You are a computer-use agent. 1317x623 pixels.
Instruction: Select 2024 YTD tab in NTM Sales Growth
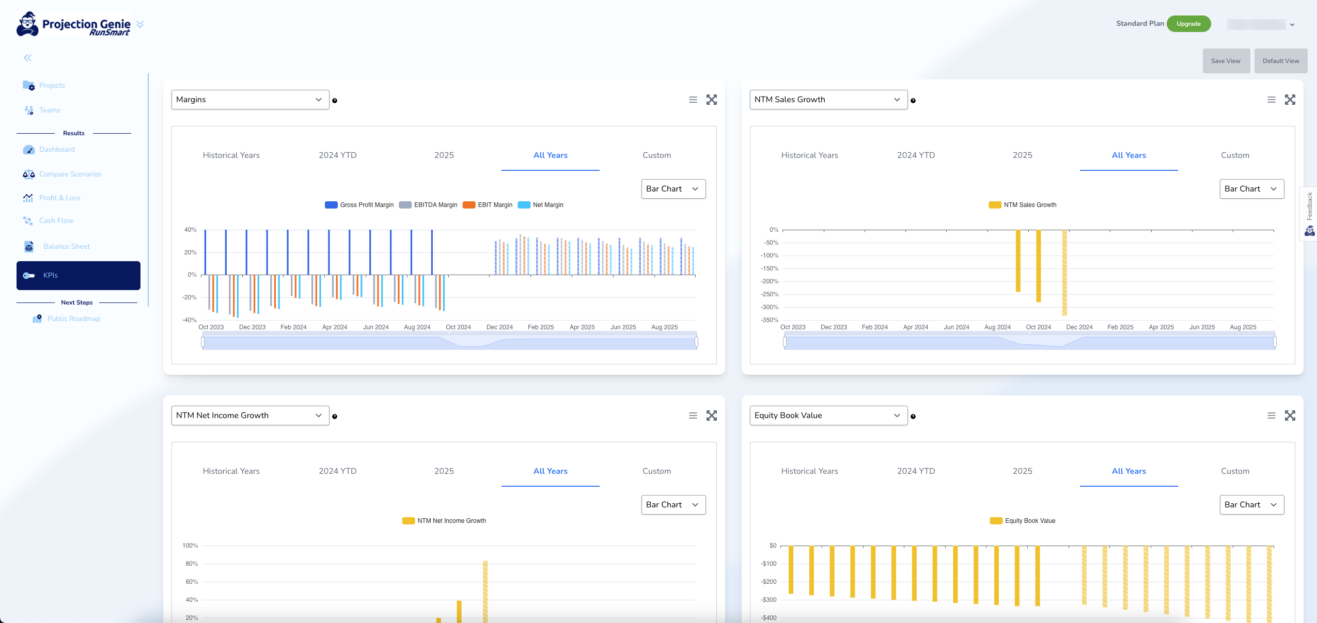pos(916,155)
